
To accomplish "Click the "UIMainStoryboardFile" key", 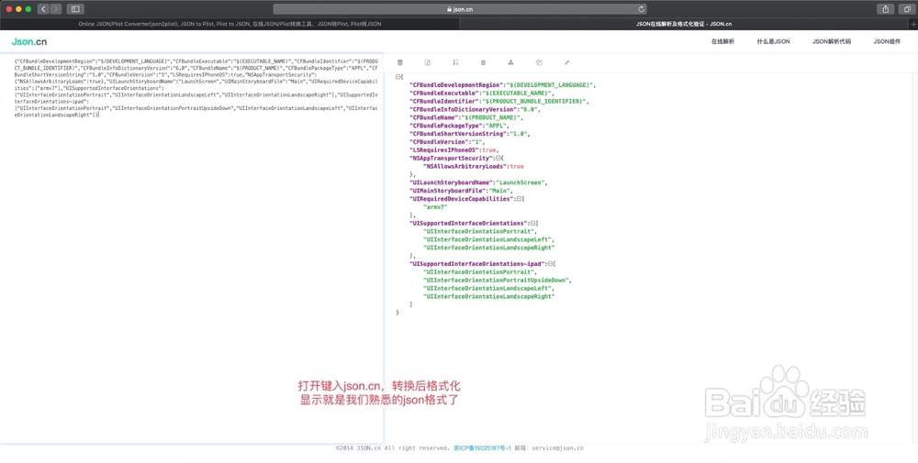I will (x=448, y=192).
